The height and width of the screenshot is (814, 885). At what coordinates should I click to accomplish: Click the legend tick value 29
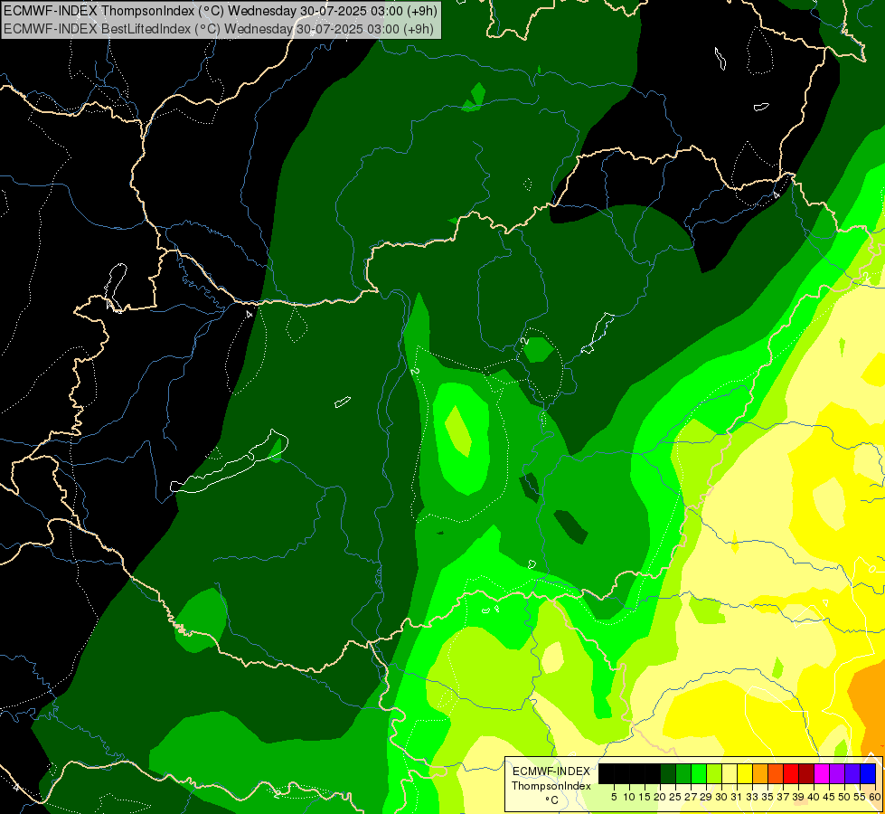point(706,797)
